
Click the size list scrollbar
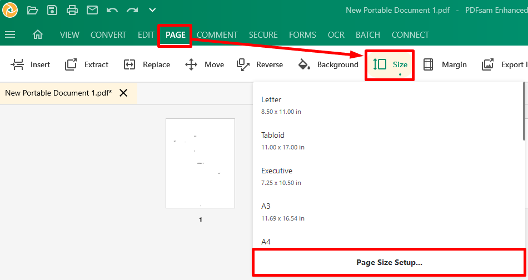click(x=524, y=111)
